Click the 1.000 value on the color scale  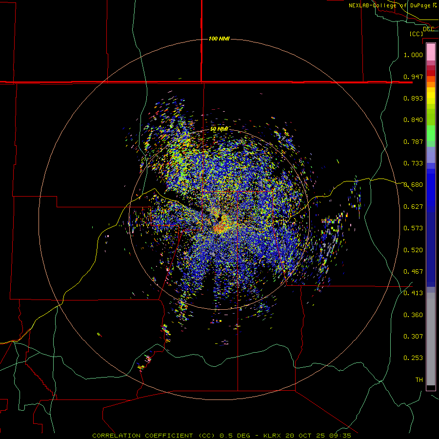[413, 55]
